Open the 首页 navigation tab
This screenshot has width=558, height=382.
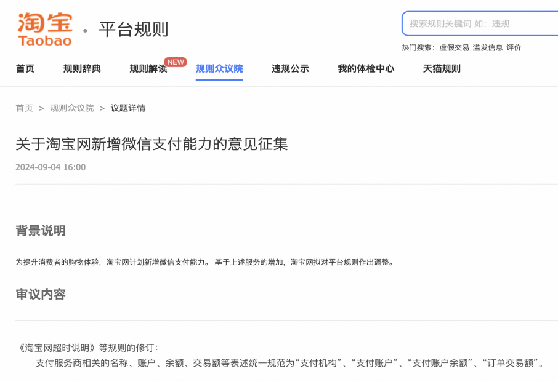(x=25, y=68)
